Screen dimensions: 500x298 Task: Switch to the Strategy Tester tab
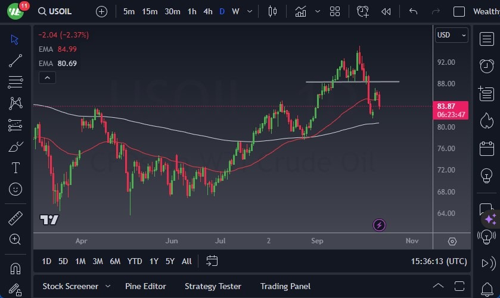[x=213, y=286]
